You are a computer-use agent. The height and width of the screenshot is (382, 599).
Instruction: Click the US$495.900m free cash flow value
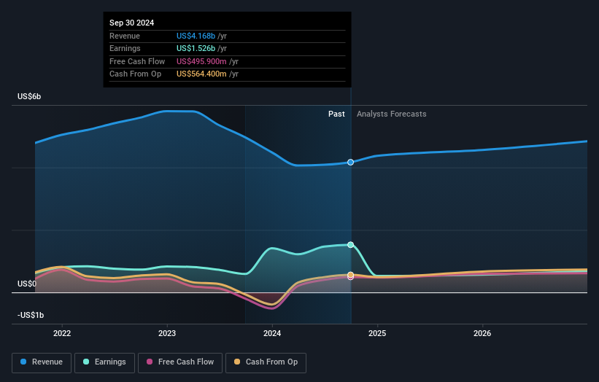pyautogui.click(x=201, y=61)
